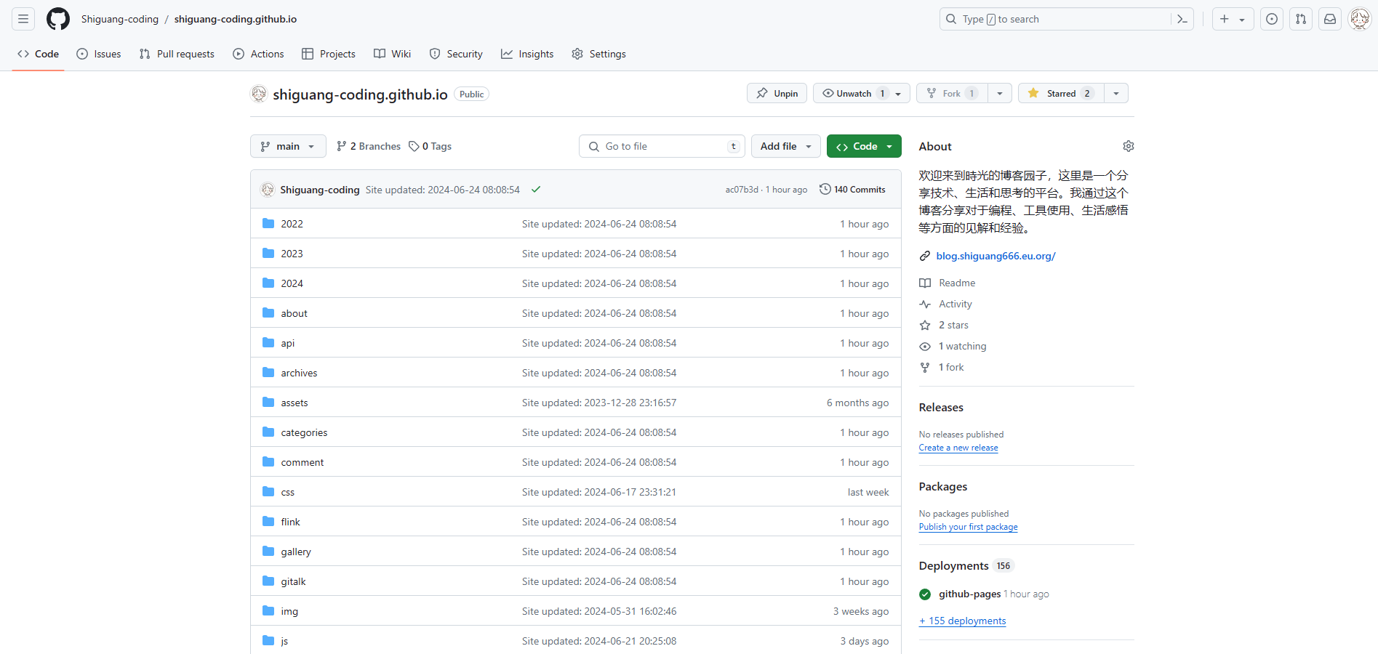This screenshot has width=1378, height=654.
Task: Open the img folder
Action: tap(289, 611)
